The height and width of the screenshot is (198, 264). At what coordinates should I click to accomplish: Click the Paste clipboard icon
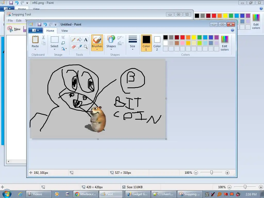click(x=35, y=39)
